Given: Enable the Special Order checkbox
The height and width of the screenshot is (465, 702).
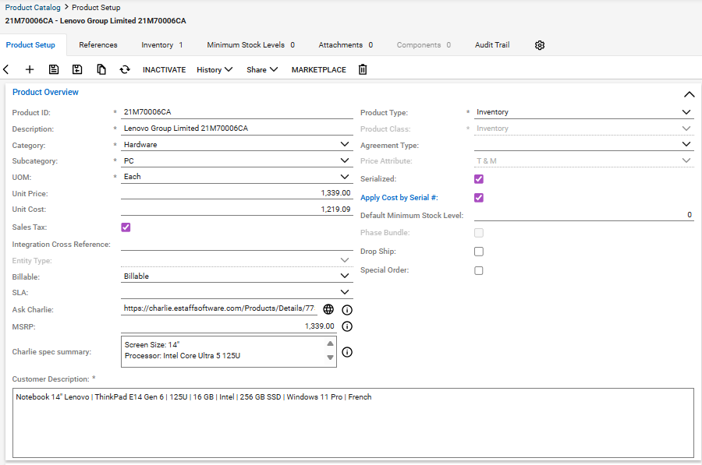Looking at the screenshot, I should (x=479, y=270).
